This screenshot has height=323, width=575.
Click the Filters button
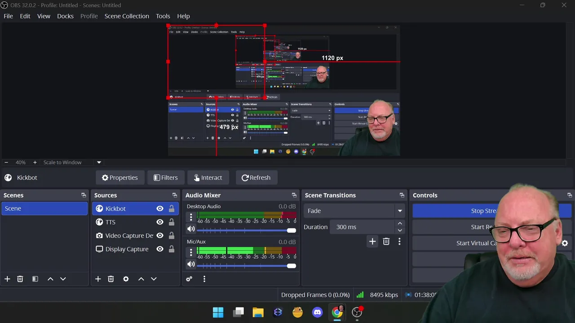click(166, 178)
